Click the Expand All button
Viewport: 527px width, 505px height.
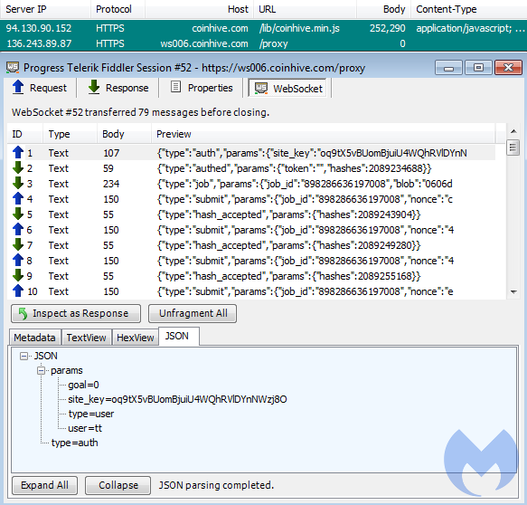coord(44,485)
